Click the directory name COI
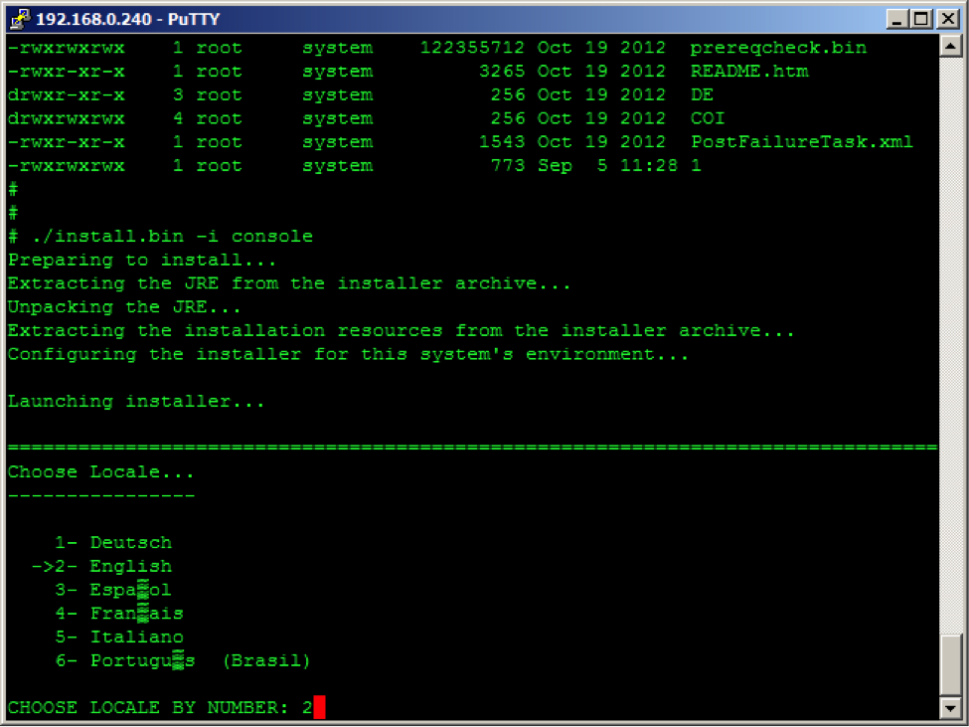 tap(708, 118)
